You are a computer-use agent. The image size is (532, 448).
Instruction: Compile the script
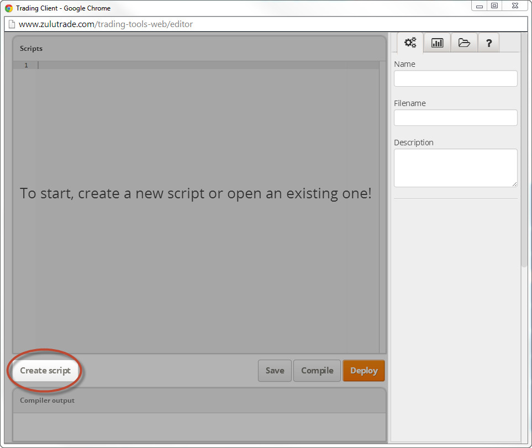tap(317, 371)
